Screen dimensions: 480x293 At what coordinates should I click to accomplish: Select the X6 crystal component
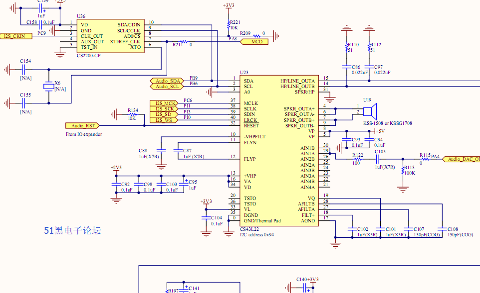pos(49,87)
